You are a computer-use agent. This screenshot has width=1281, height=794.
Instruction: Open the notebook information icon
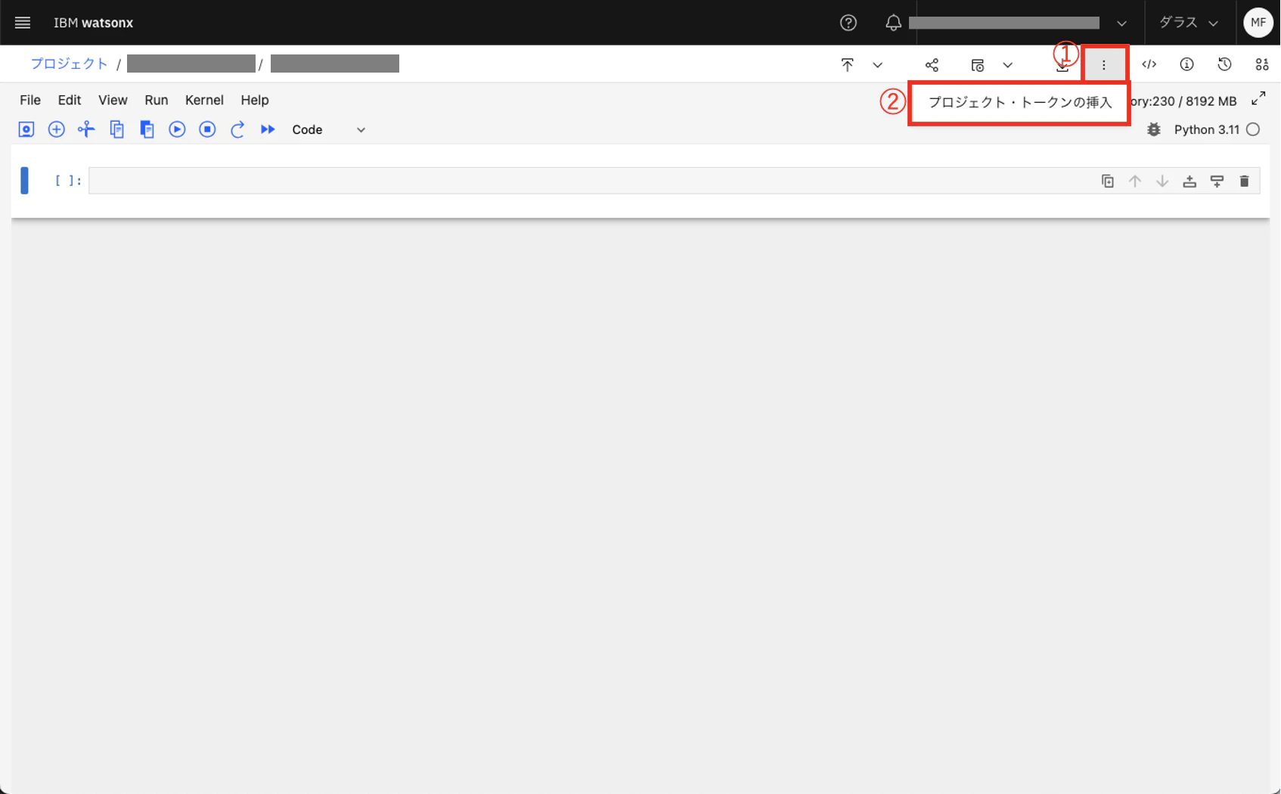(x=1186, y=64)
